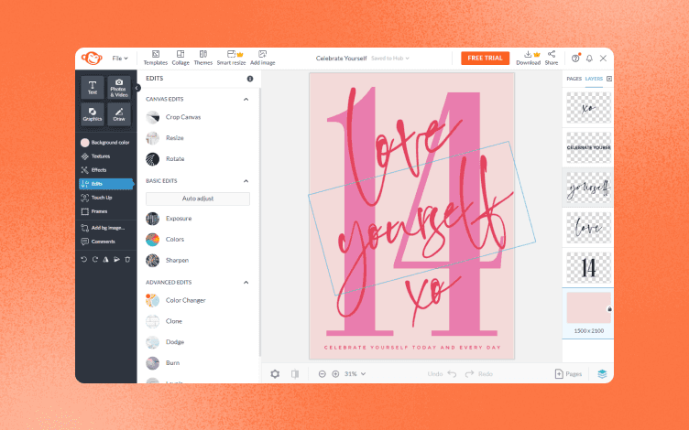Select the xo layer thumbnail

588,108
